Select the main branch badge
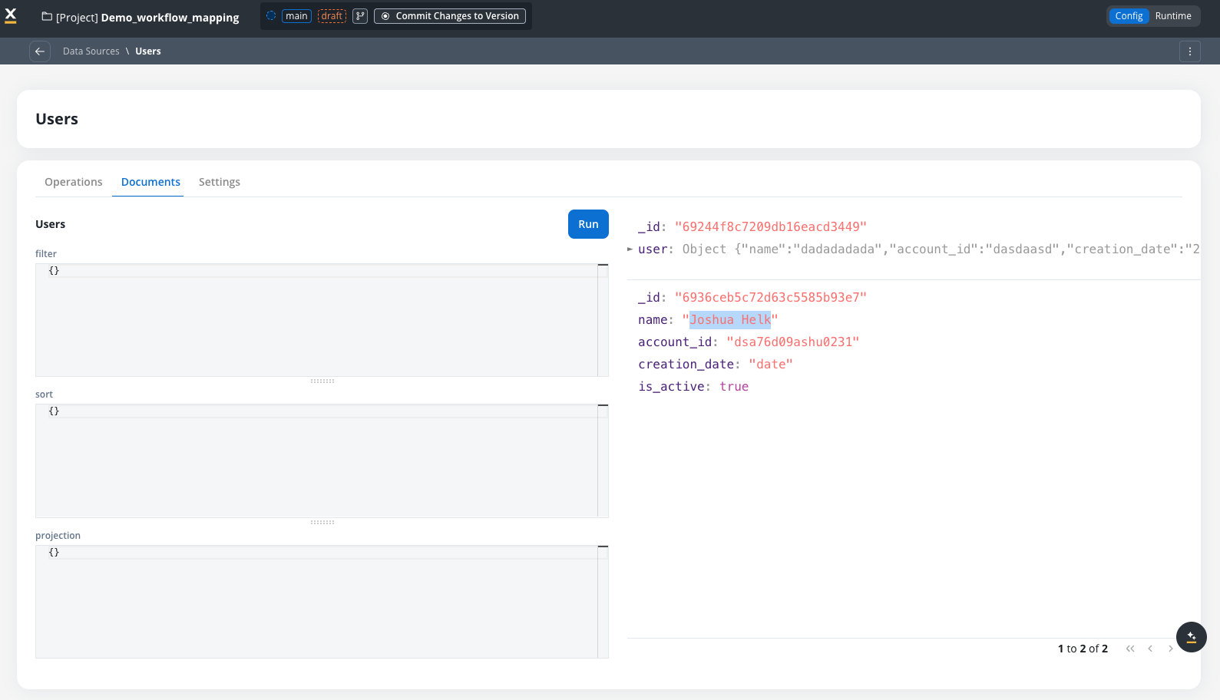 (296, 16)
